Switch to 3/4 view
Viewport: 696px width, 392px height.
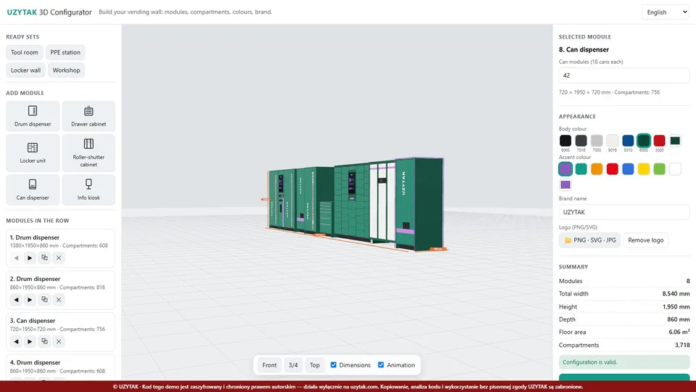[293, 365]
